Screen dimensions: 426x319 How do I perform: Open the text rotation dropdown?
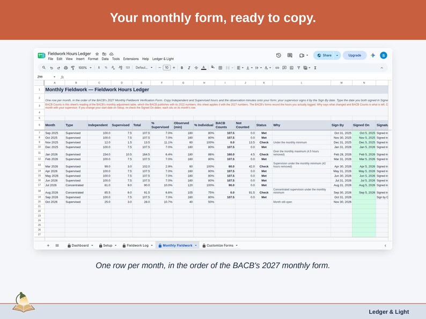coord(268,68)
